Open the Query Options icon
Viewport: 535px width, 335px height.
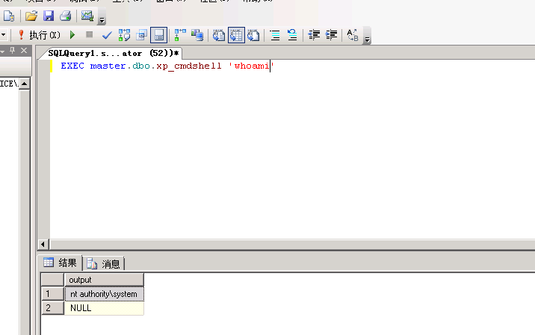point(142,35)
